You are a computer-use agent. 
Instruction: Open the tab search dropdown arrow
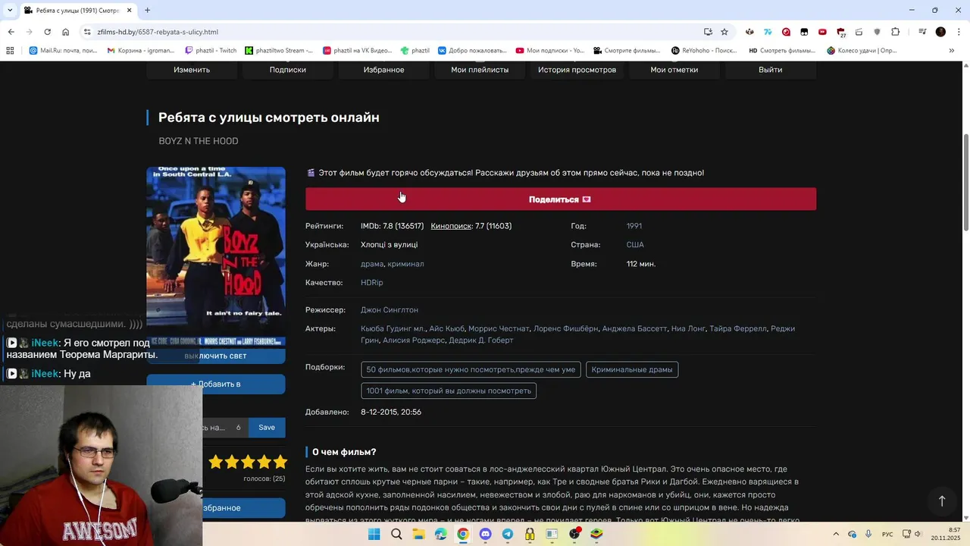click(10, 10)
